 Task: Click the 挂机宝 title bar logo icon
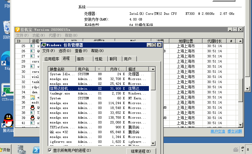click(17, 30)
